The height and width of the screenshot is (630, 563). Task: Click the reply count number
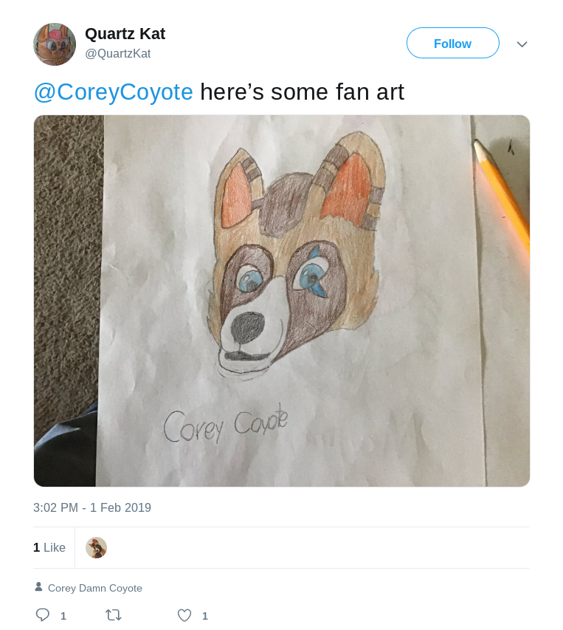click(63, 616)
